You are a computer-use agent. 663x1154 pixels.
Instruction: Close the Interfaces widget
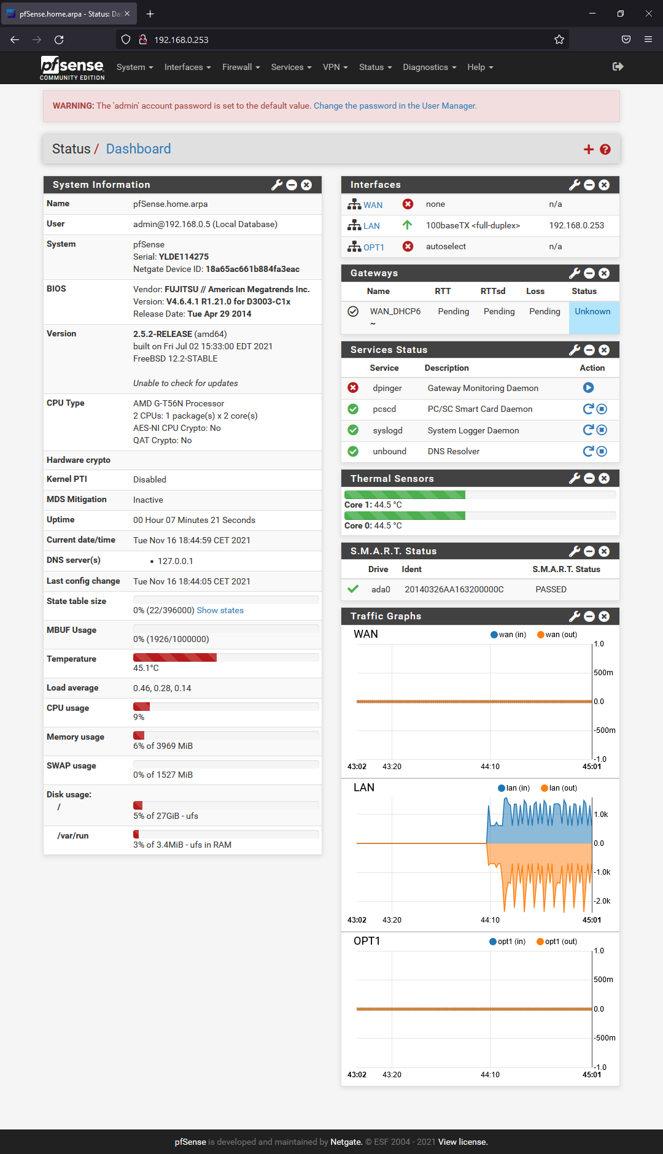604,185
